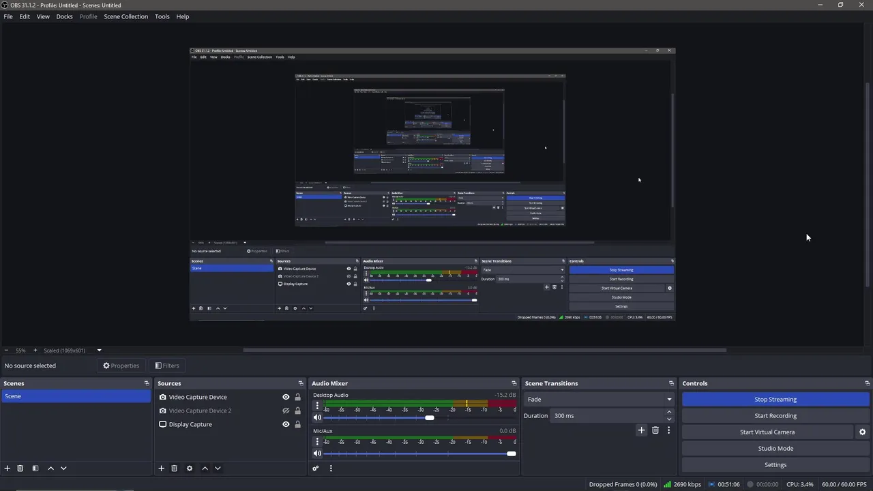
Task: Hide Display Capture source
Action: pyautogui.click(x=286, y=424)
